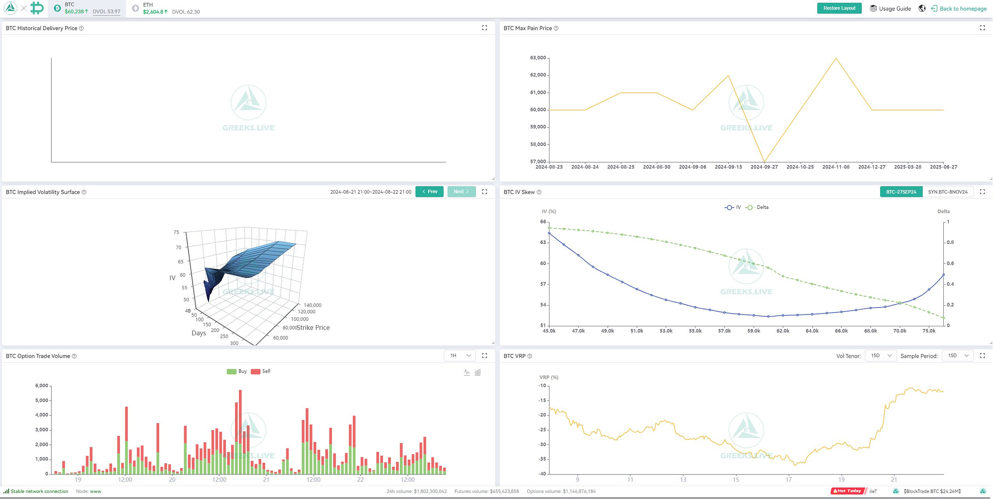The height and width of the screenshot is (500, 993).
Task: Toggle IV series in skew legend
Action: click(733, 207)
